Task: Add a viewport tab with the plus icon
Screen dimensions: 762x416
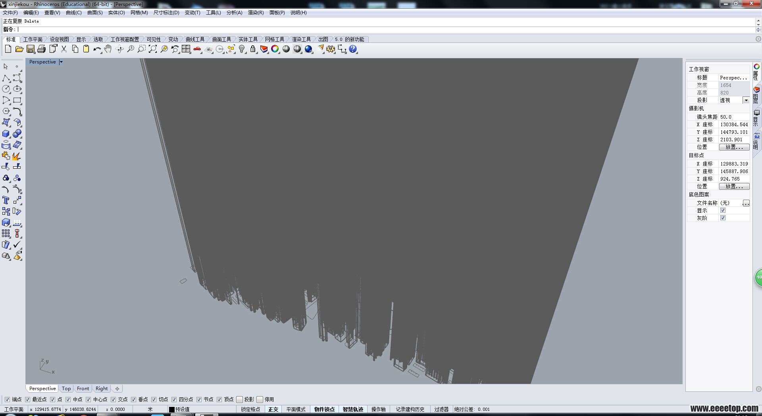Action: [x=117, y=389]
